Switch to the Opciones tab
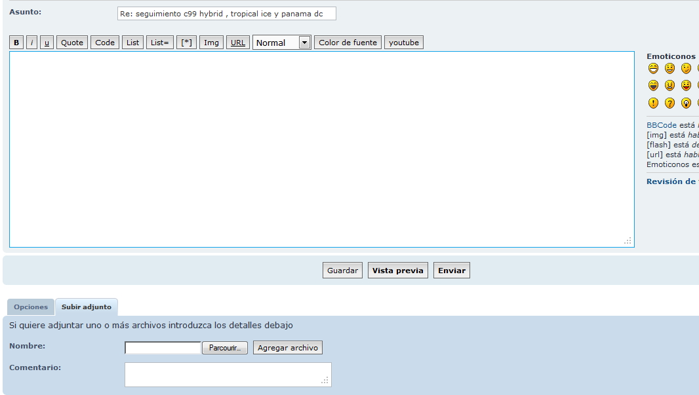Viewport: 699px width, 395px height. tap(31, 307)
